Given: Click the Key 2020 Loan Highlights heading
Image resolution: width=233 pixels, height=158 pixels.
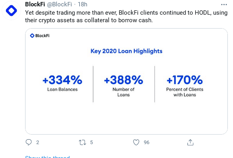Looking at the screenshot, I should click(126, 51).
